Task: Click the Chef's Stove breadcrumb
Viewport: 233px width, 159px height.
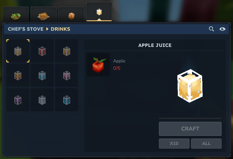Action: (26, 29)
